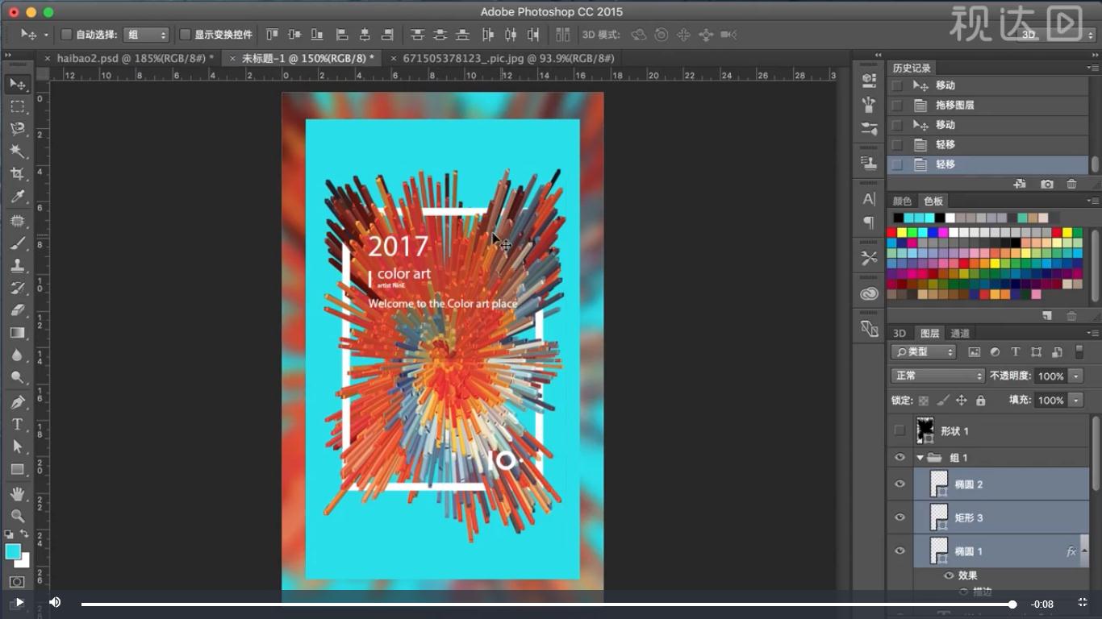Select the Move tool in the toolbox

(17, 84)
